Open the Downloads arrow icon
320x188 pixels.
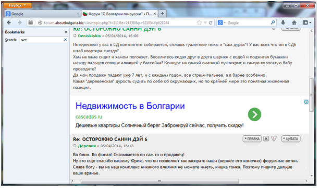point(283,22)
